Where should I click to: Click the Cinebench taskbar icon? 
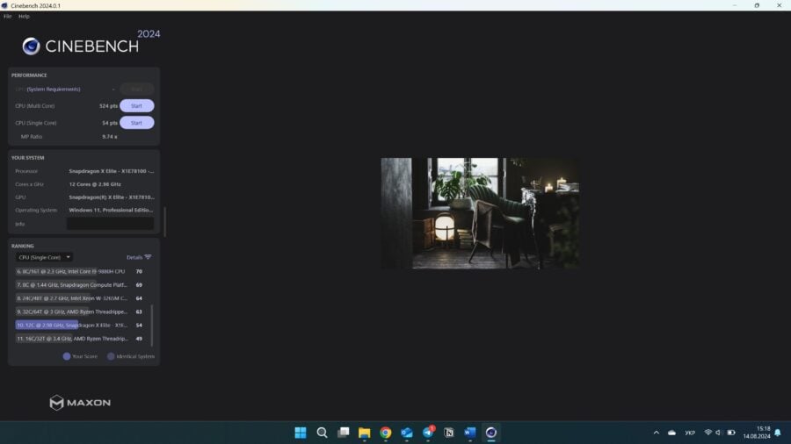tap(491, 433)
